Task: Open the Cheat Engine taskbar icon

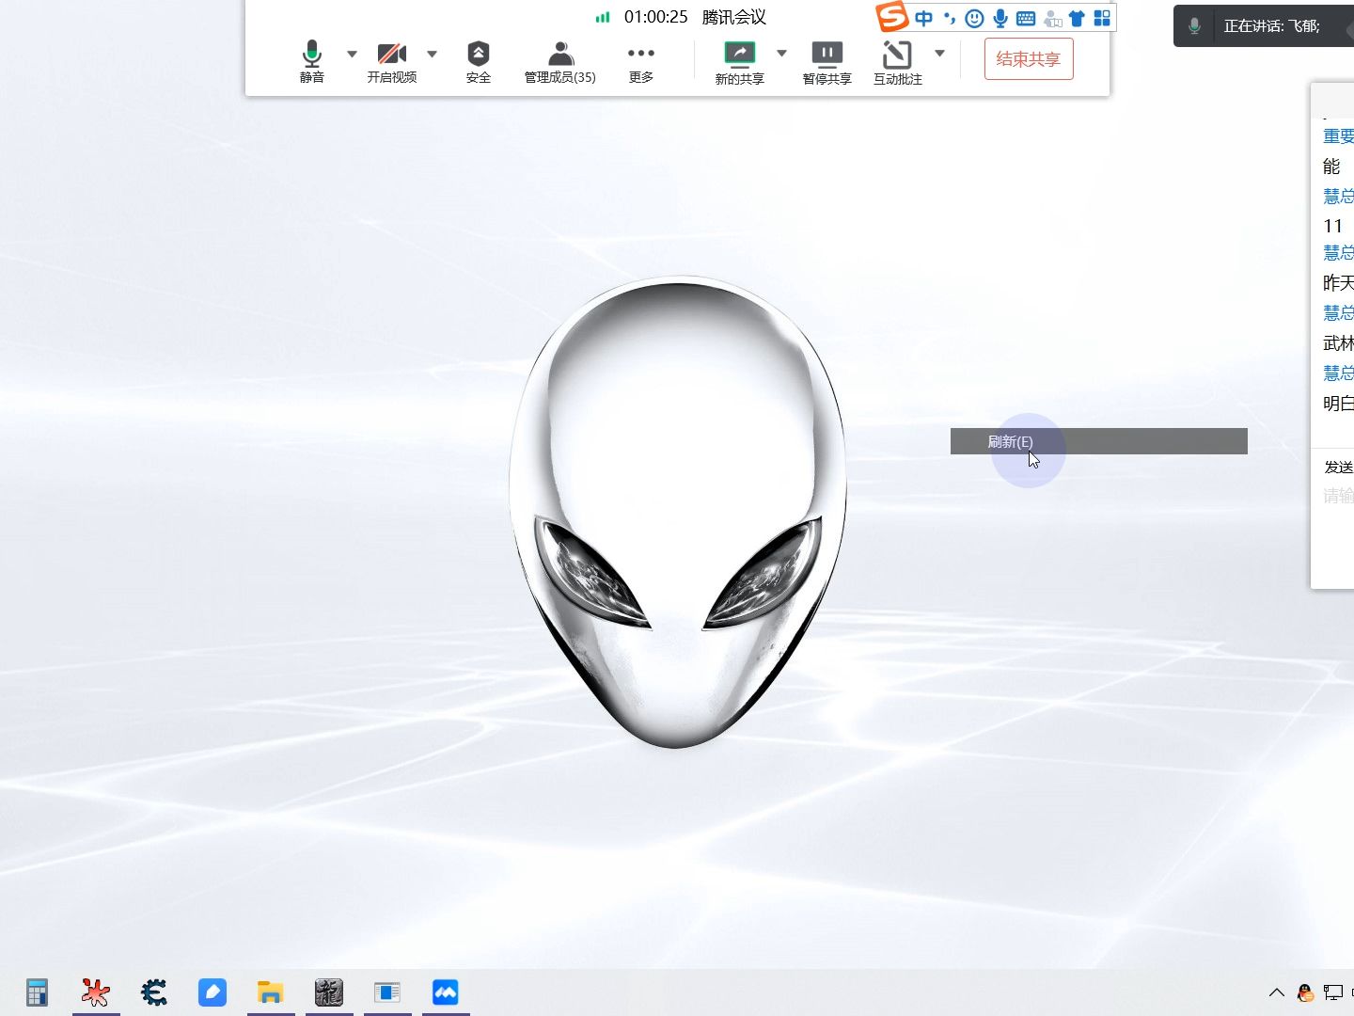Action: 154,992
